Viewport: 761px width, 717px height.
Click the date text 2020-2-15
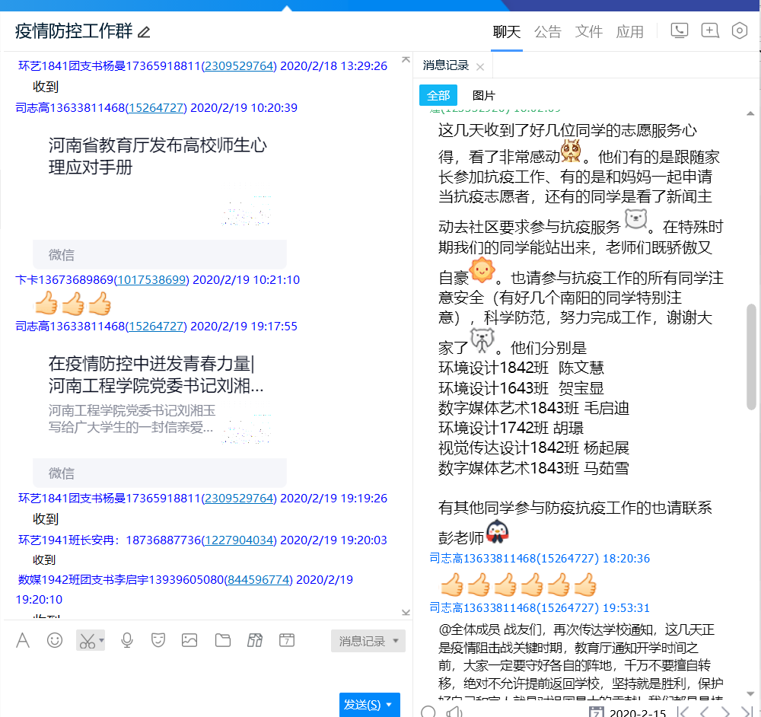638,712
